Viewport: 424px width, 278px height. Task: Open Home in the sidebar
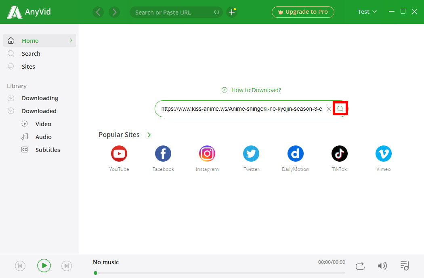(x=40, y=40)
